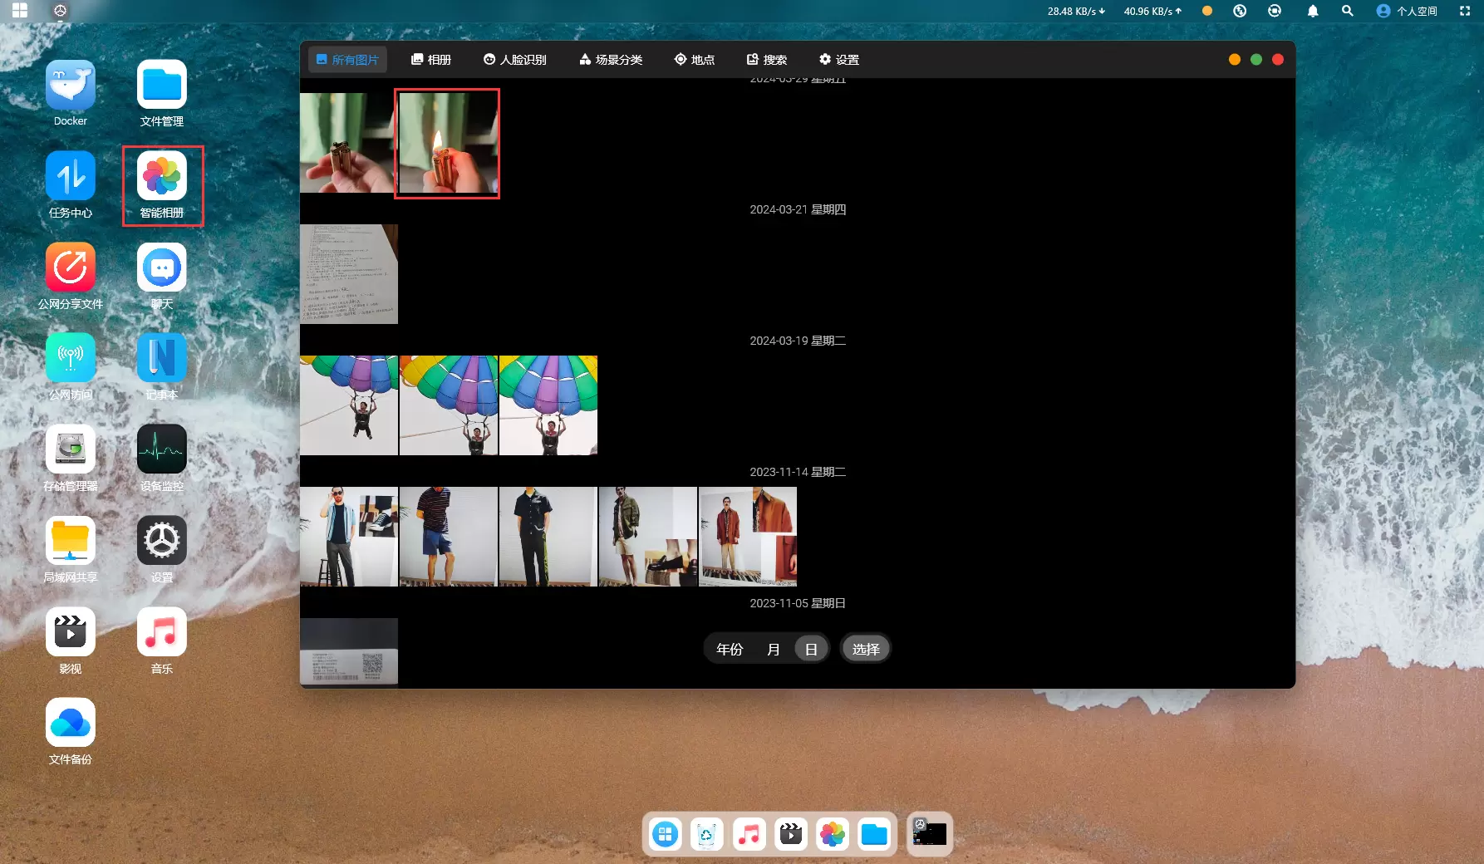Screen dimensions: 1484x864
Task: Open the 人脸识别 face recognition tab
Action: click(x=515, y=60)
